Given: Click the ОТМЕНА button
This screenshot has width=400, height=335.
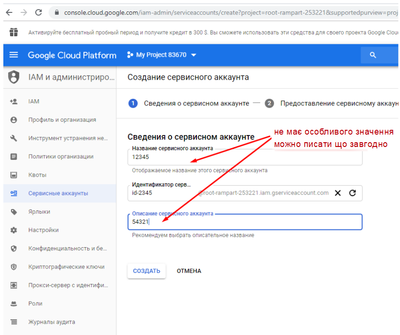Looking at the screenshot, I should coord(189,271).
